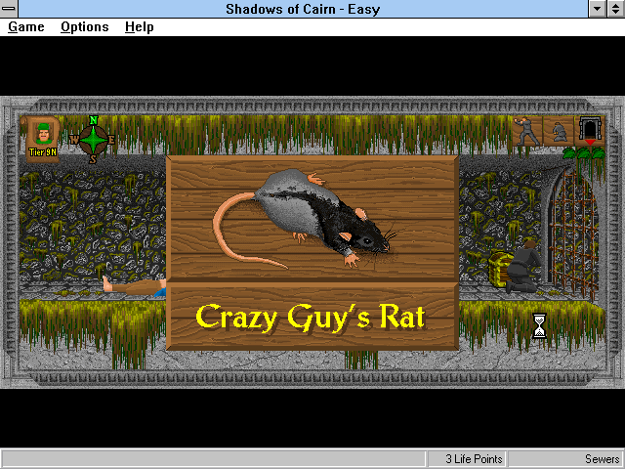The height and width of the screenshot is (469, 625).
Task: Click the body lying on the floor
Action: point(135,286)
